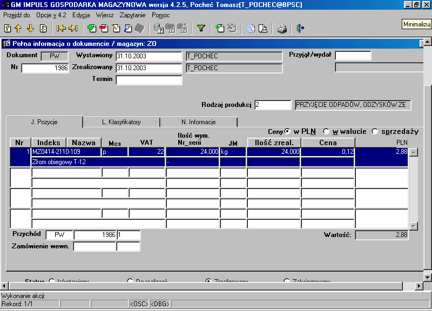This screenshot has height=311, width=432.
Task: Go to last record toolbar icon
Action: [x=43, y=28]
